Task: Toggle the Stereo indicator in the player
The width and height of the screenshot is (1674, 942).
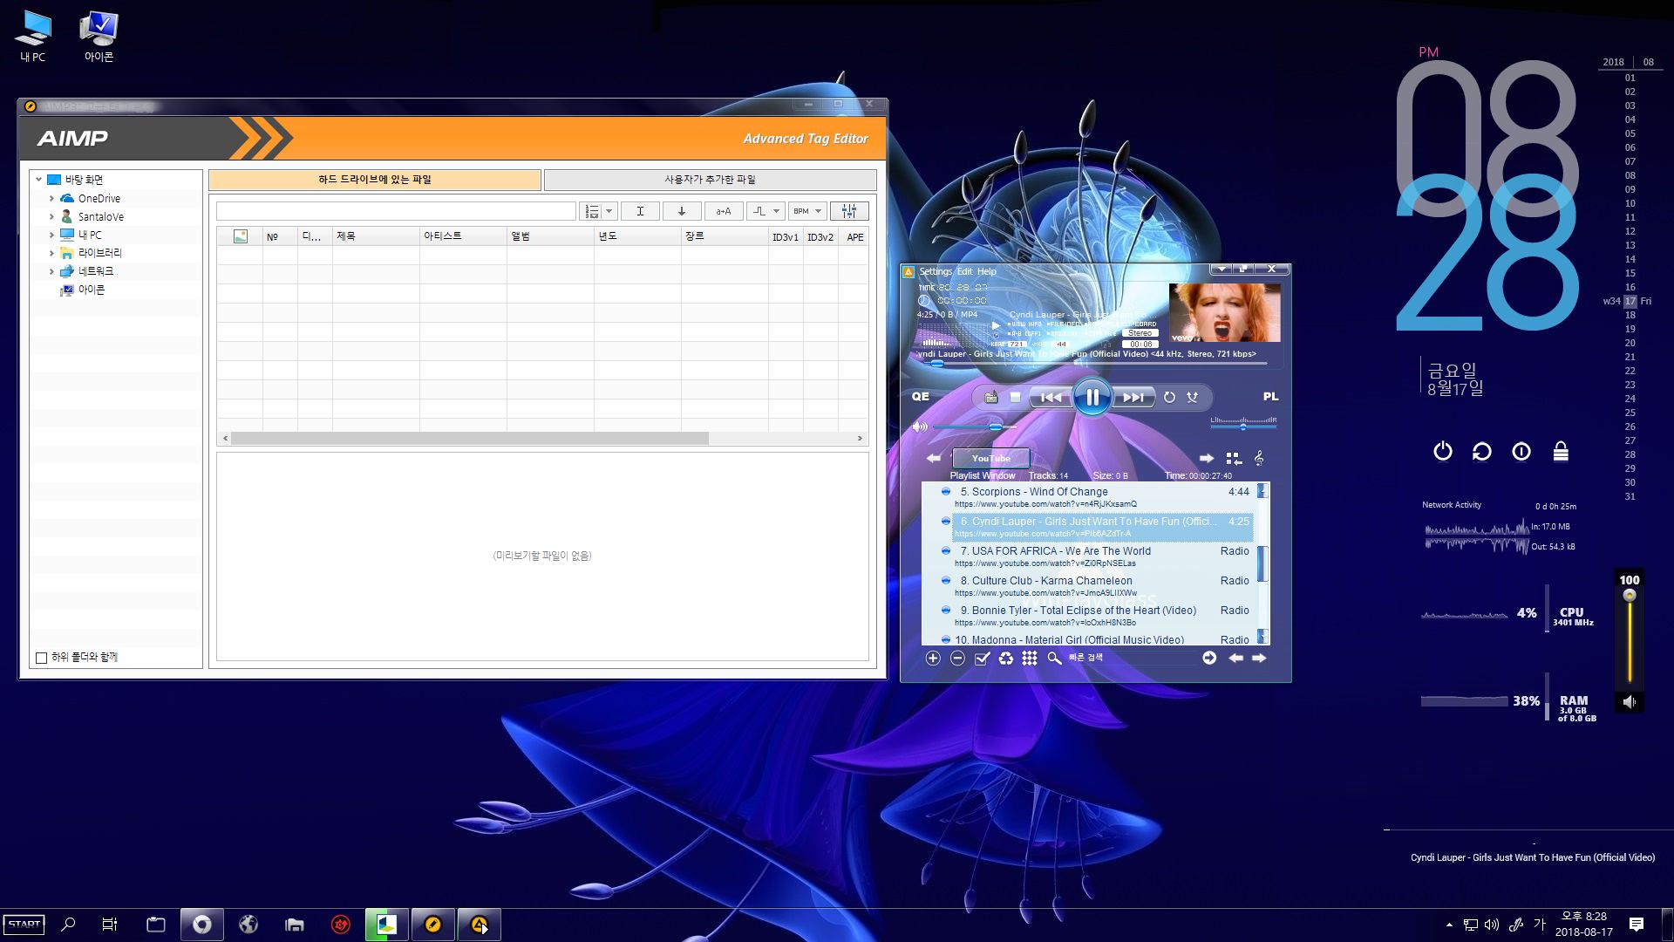Action: click(x=1140, y=333)
